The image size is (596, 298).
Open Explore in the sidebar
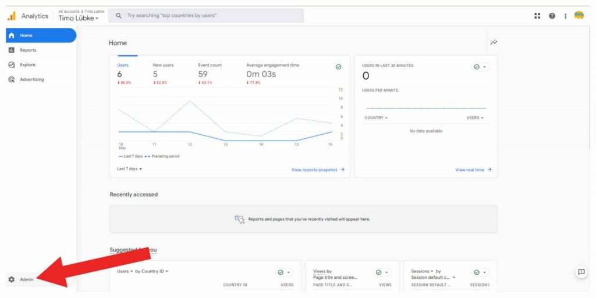coord(27,65)
